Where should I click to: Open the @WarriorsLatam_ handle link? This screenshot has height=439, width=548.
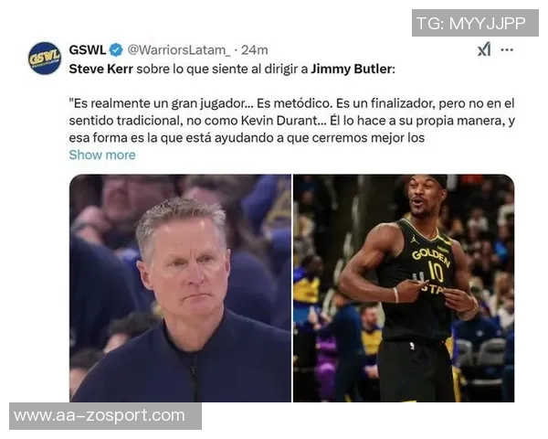pos(179,50)
